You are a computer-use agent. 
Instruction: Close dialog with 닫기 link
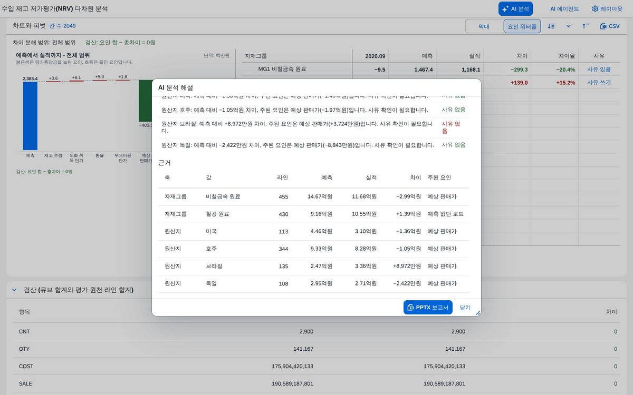click(465, 308)
